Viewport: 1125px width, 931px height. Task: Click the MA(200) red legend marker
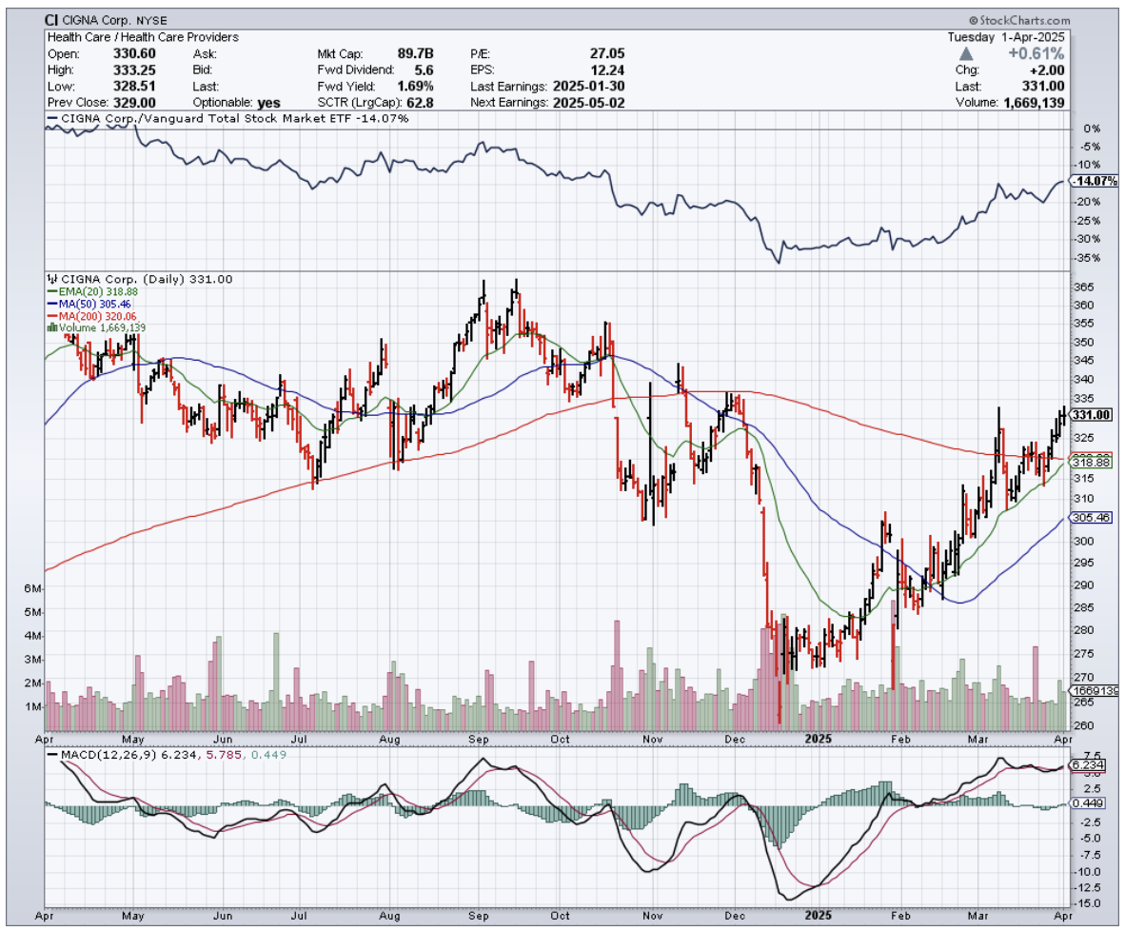coord(52,315)
